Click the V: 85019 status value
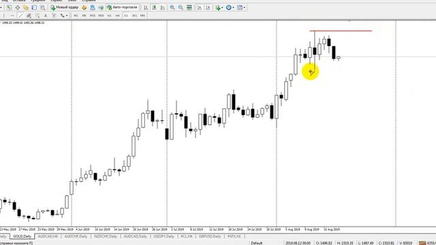Screen dimensions: 436x245 pos(406,243)
